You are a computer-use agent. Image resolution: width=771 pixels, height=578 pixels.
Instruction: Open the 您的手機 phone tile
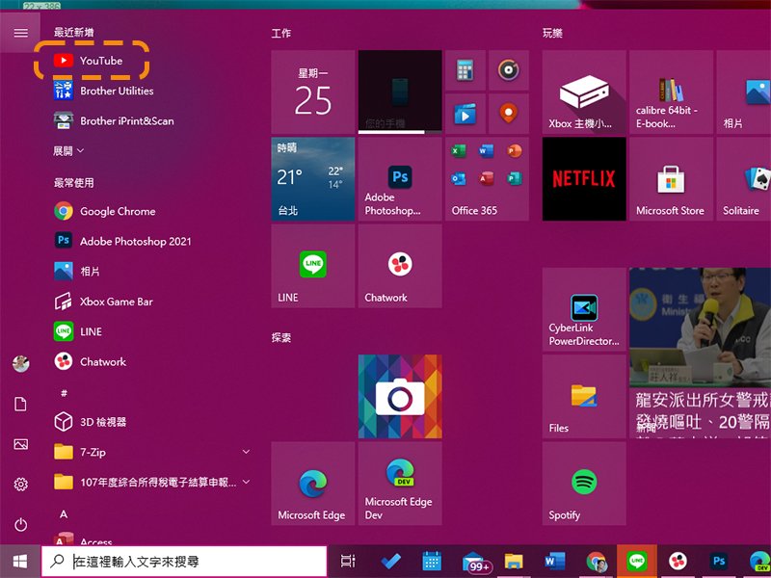(400, 92)
